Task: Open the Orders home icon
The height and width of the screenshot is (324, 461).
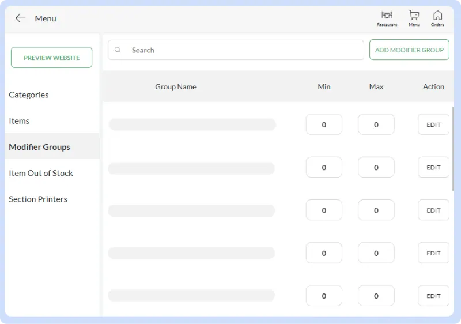Action: (437, 18)
